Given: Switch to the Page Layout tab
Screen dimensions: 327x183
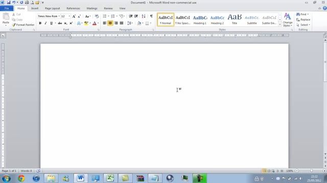Looking at the screenshot, I should (52, 8).
